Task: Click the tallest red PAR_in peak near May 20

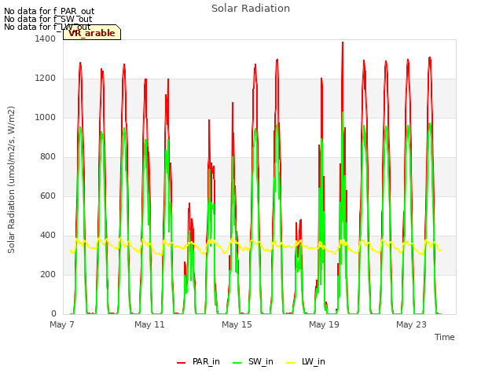Action: (343, 42)
